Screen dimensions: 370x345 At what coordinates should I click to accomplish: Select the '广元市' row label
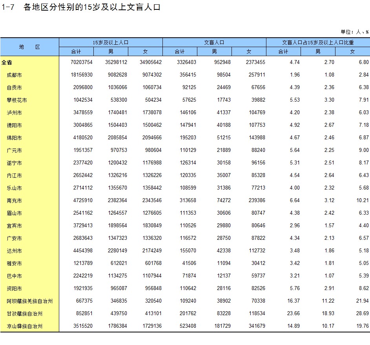click(15, 150)
